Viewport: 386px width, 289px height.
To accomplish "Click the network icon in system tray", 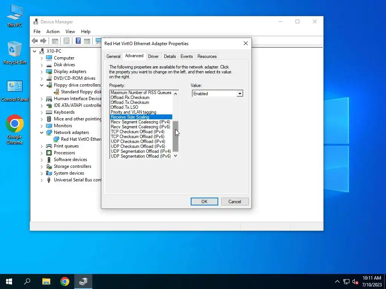I will (x=346, y=281).
